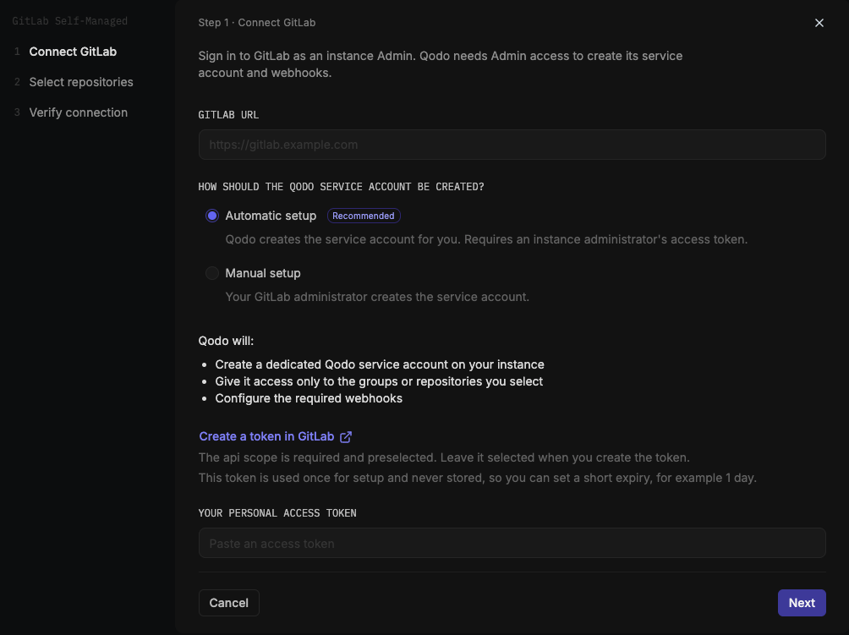Click the Next button
Screen dimensions: 849x635
click(802, 603)
